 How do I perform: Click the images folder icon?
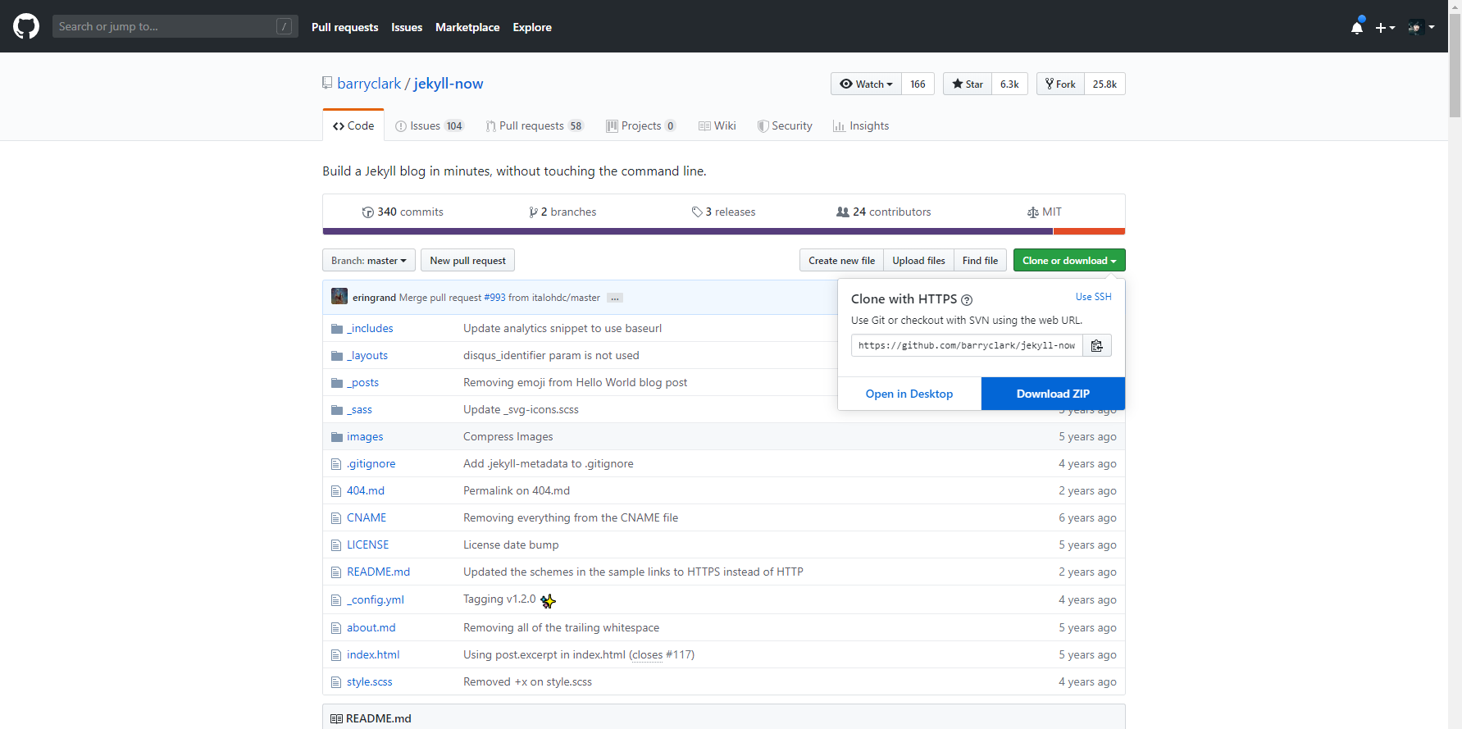coord(337,437)
